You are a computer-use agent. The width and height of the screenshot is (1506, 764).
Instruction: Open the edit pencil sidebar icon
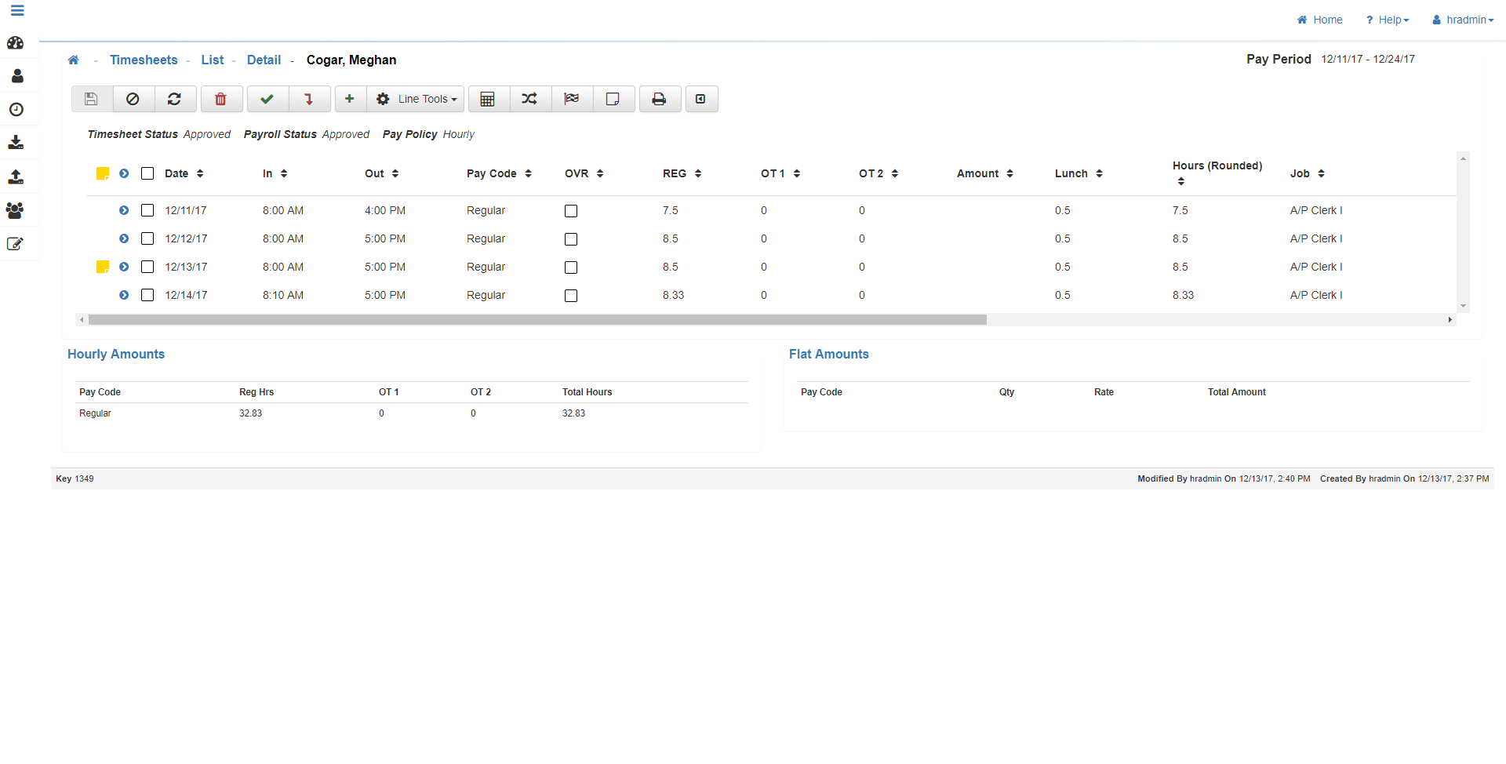[15, 244]
